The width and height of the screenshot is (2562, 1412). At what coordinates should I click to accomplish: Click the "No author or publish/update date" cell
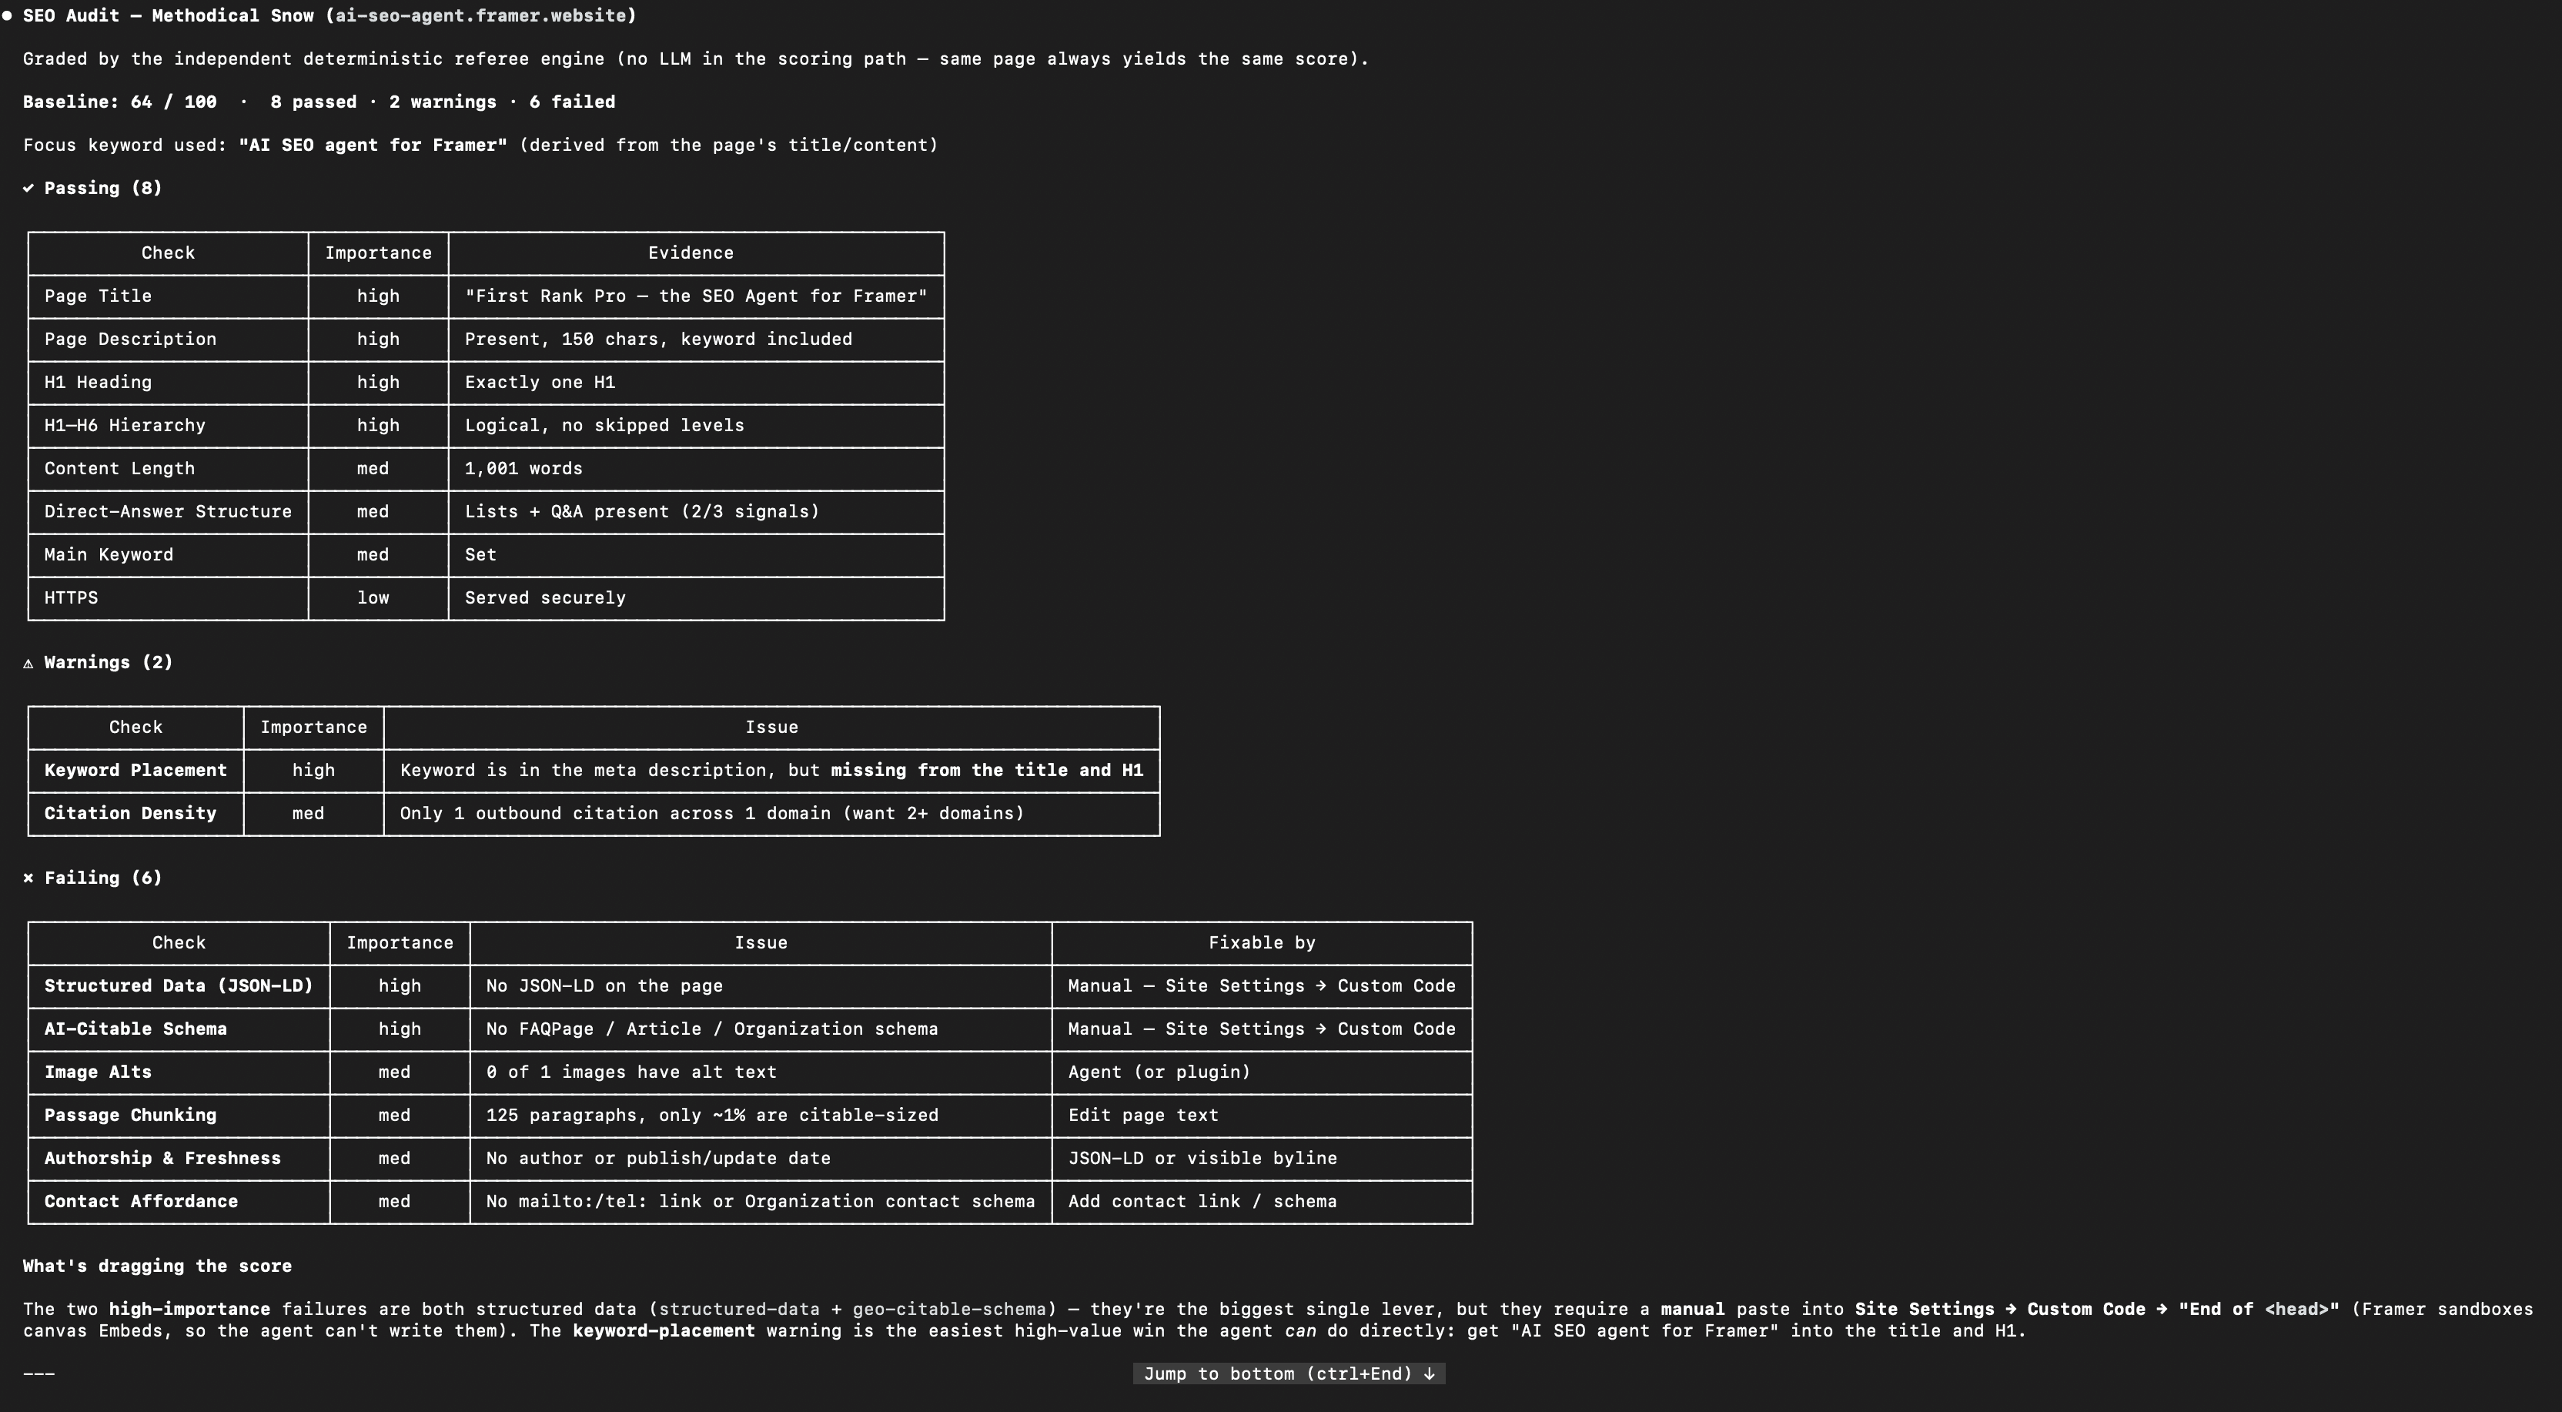click(x=761, y=1159)
